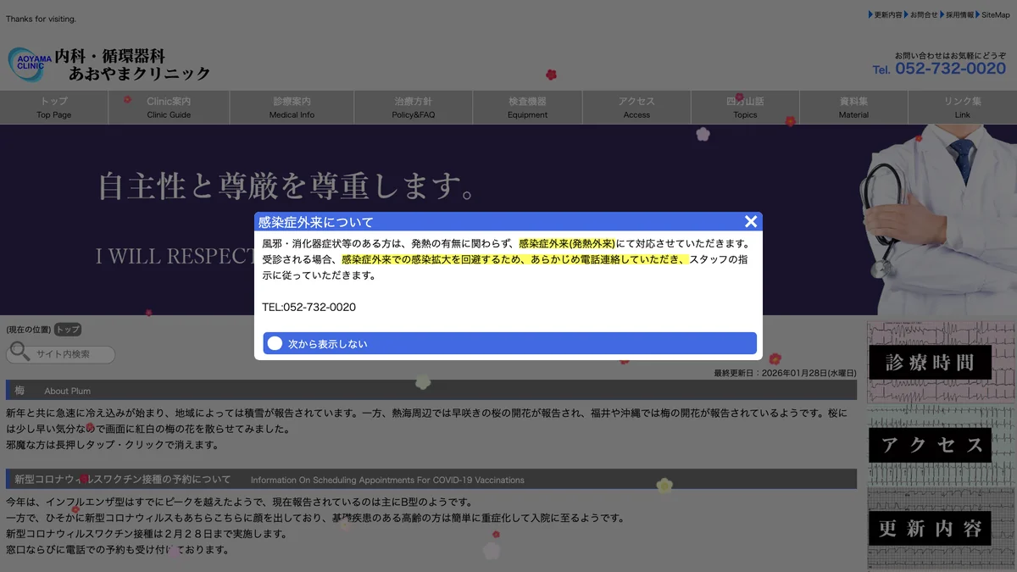
Task: Open the アクセス Access menu
Action: click(x=636, y=108)
